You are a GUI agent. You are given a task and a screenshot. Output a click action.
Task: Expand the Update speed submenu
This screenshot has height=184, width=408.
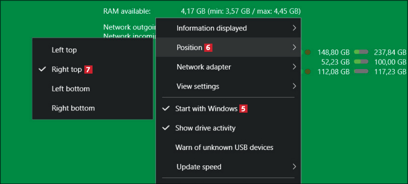click(199, 167)
